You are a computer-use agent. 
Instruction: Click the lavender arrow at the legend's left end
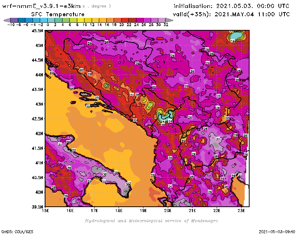(x=7, y=20)
